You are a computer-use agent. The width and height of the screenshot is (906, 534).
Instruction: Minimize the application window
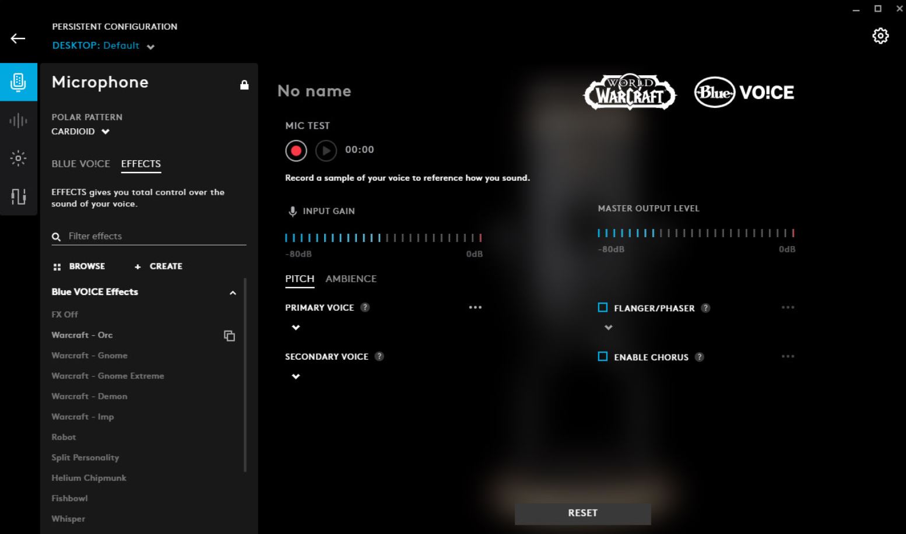pyautogui.click(x=856, y=10)
